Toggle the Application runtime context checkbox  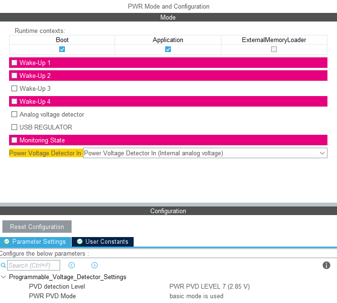(168, 49)
